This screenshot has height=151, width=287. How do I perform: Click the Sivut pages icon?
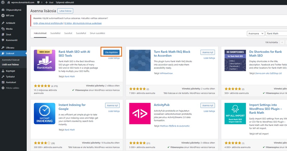point(3,34)
